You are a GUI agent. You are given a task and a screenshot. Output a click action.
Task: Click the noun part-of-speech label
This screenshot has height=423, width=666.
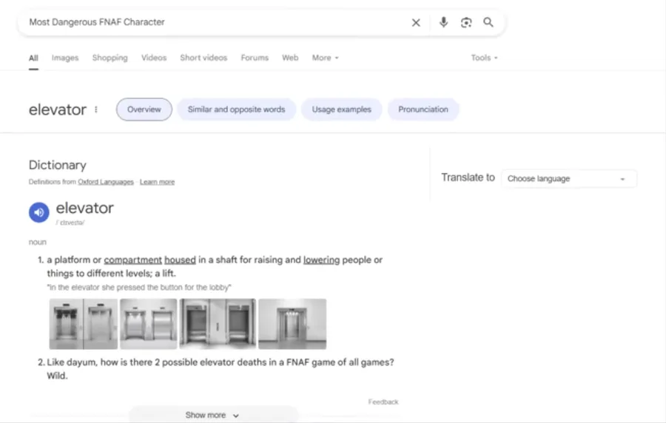pos(38,243)
